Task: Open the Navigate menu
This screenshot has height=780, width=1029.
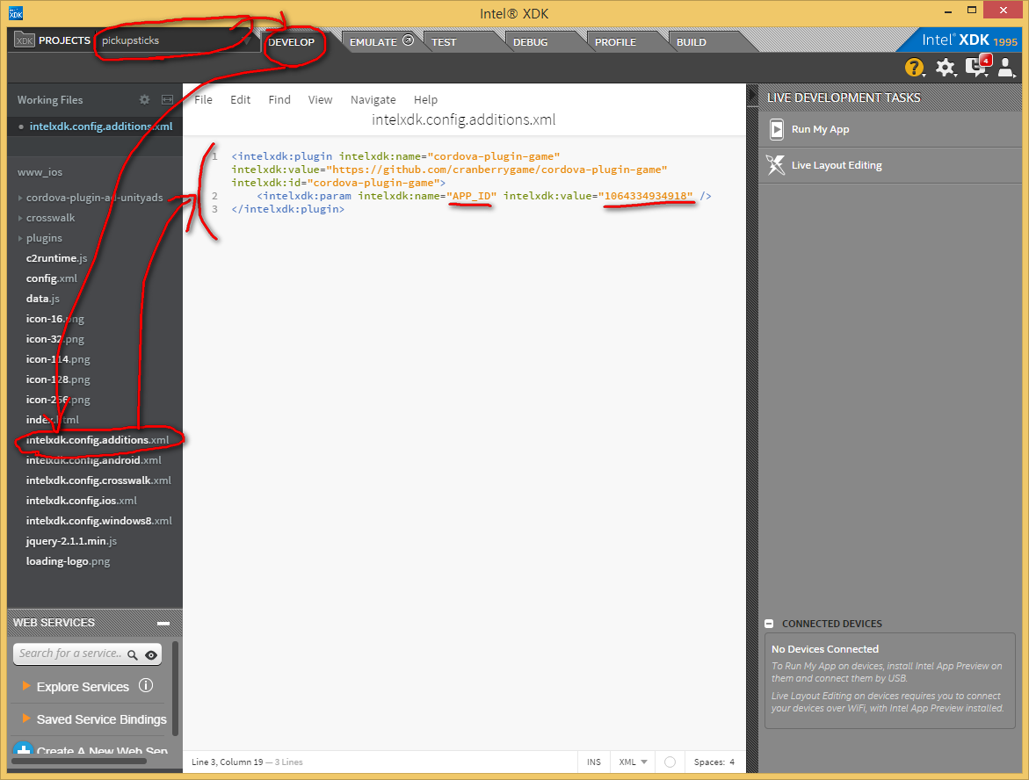Action: 373,100
